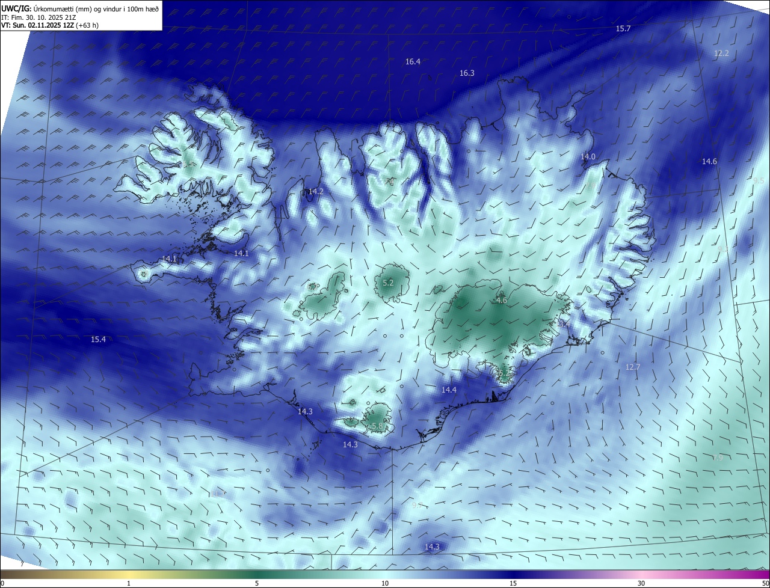Screen dimensions: 770x588
Task: Click the 14.6 value label
Action: 709,161
